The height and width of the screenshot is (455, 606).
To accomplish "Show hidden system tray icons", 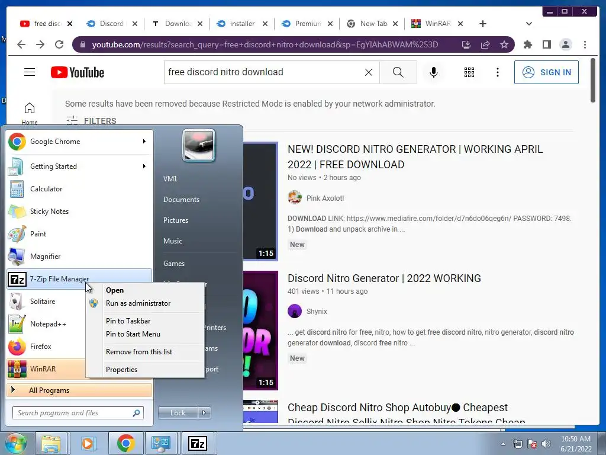I will [x=503, y=444].
